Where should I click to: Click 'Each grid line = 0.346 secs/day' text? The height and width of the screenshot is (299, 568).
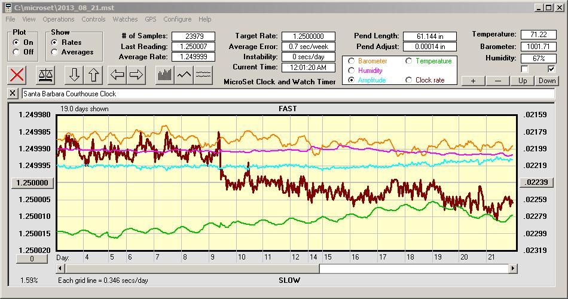(103, 280)
